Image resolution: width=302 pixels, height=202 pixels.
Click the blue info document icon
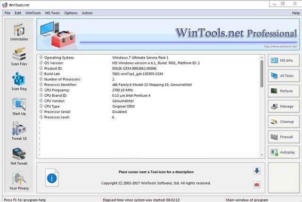52,177
